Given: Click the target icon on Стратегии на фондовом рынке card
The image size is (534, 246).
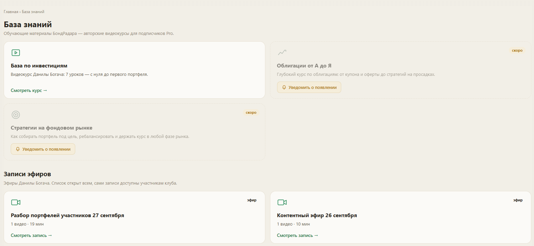Looking at the screenshot, I should (x=16, y=115).
